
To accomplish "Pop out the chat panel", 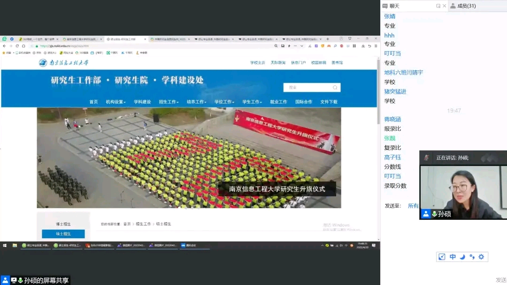I will pos(438,6).
